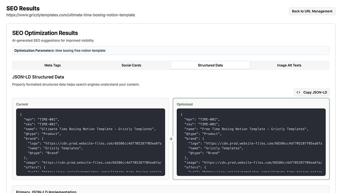Switch to the Meta Tags tab
This screenshot has width=343, height=193.
(52, 65)
